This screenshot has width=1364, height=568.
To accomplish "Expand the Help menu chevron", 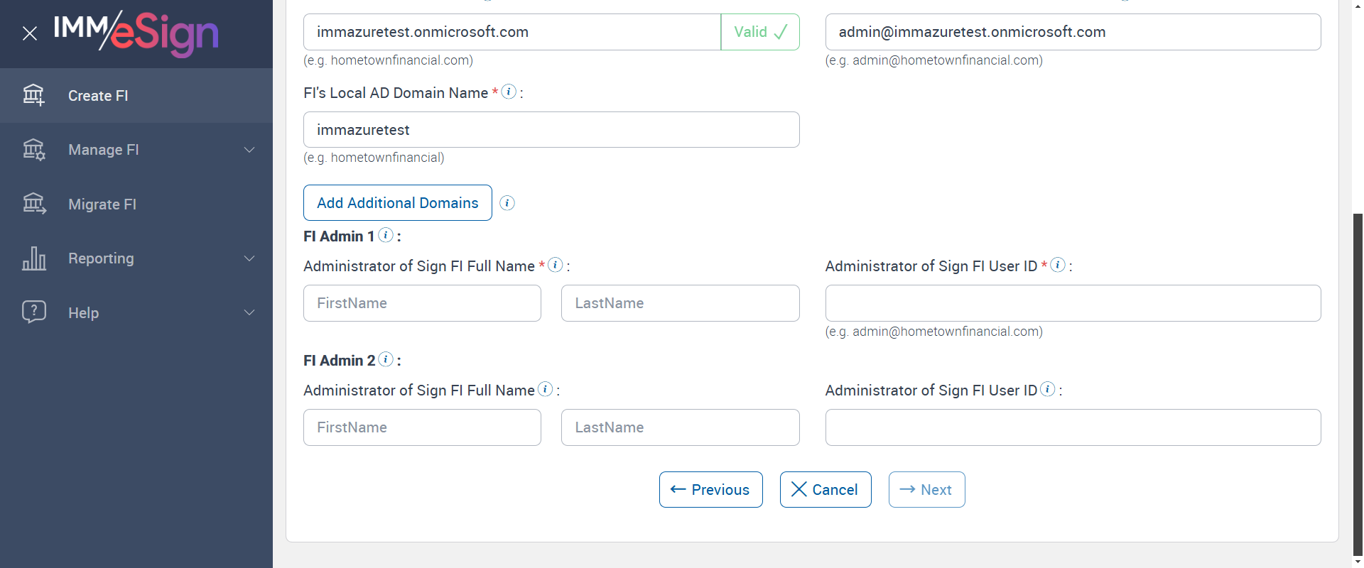I will (249, 312).
